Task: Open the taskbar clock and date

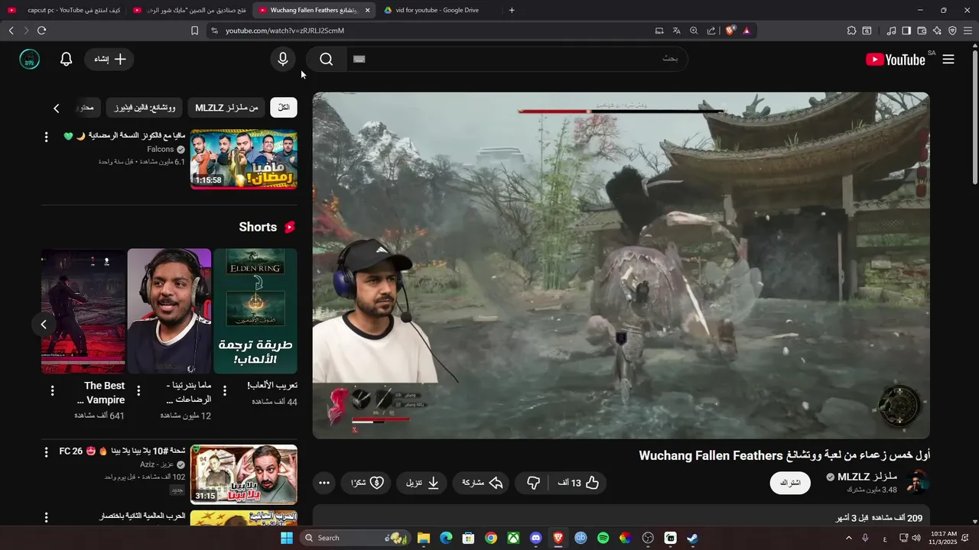Action: (944, 538)
